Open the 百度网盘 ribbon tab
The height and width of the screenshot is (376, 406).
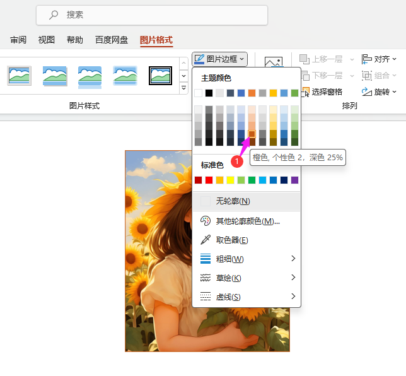[112, 40]
